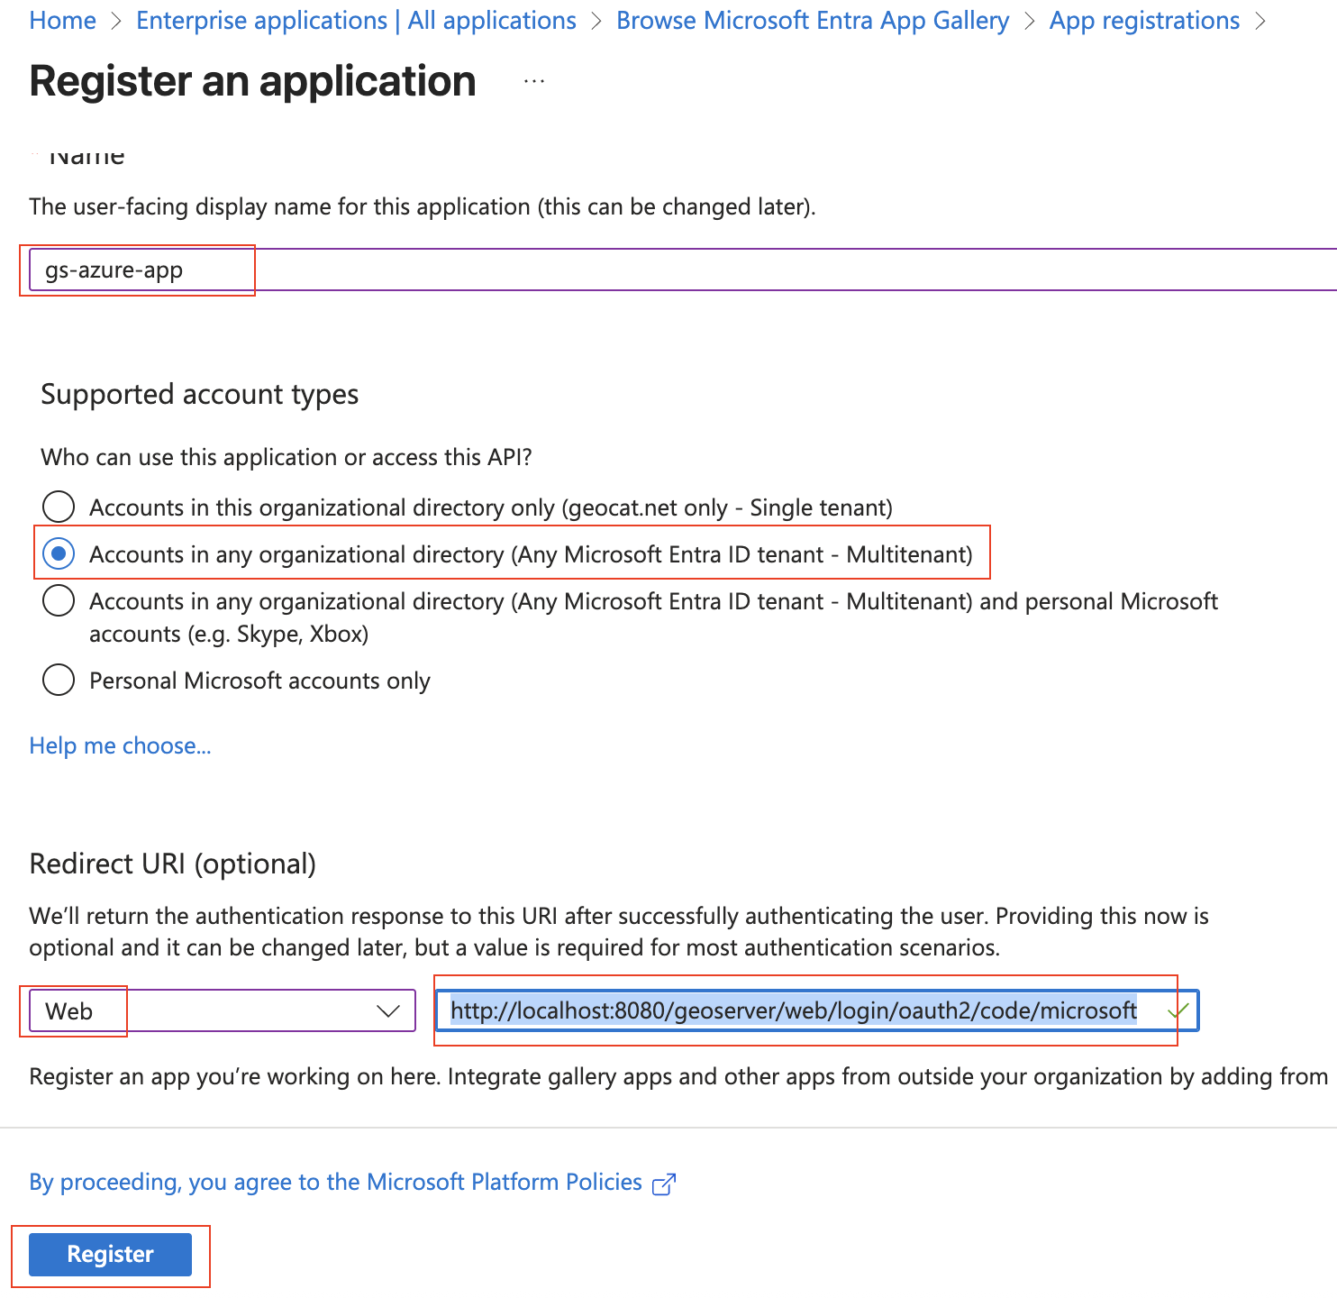Click the chevron after Home breadcrumb

[x=116, y=21]
